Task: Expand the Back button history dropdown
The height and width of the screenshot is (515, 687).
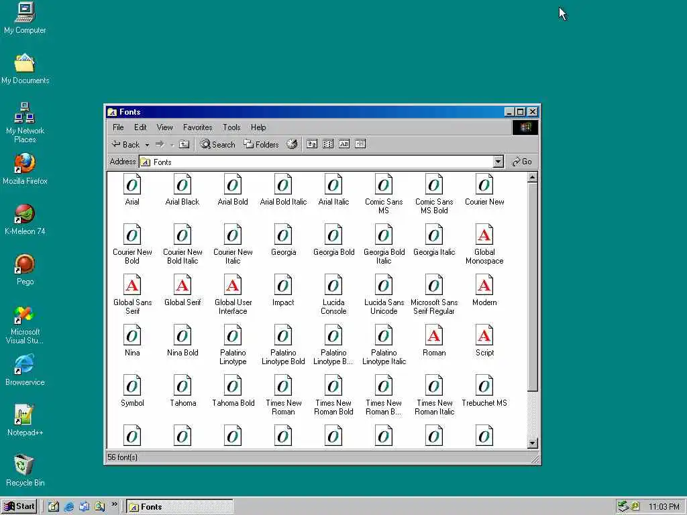Action: (x=147, y=145)
